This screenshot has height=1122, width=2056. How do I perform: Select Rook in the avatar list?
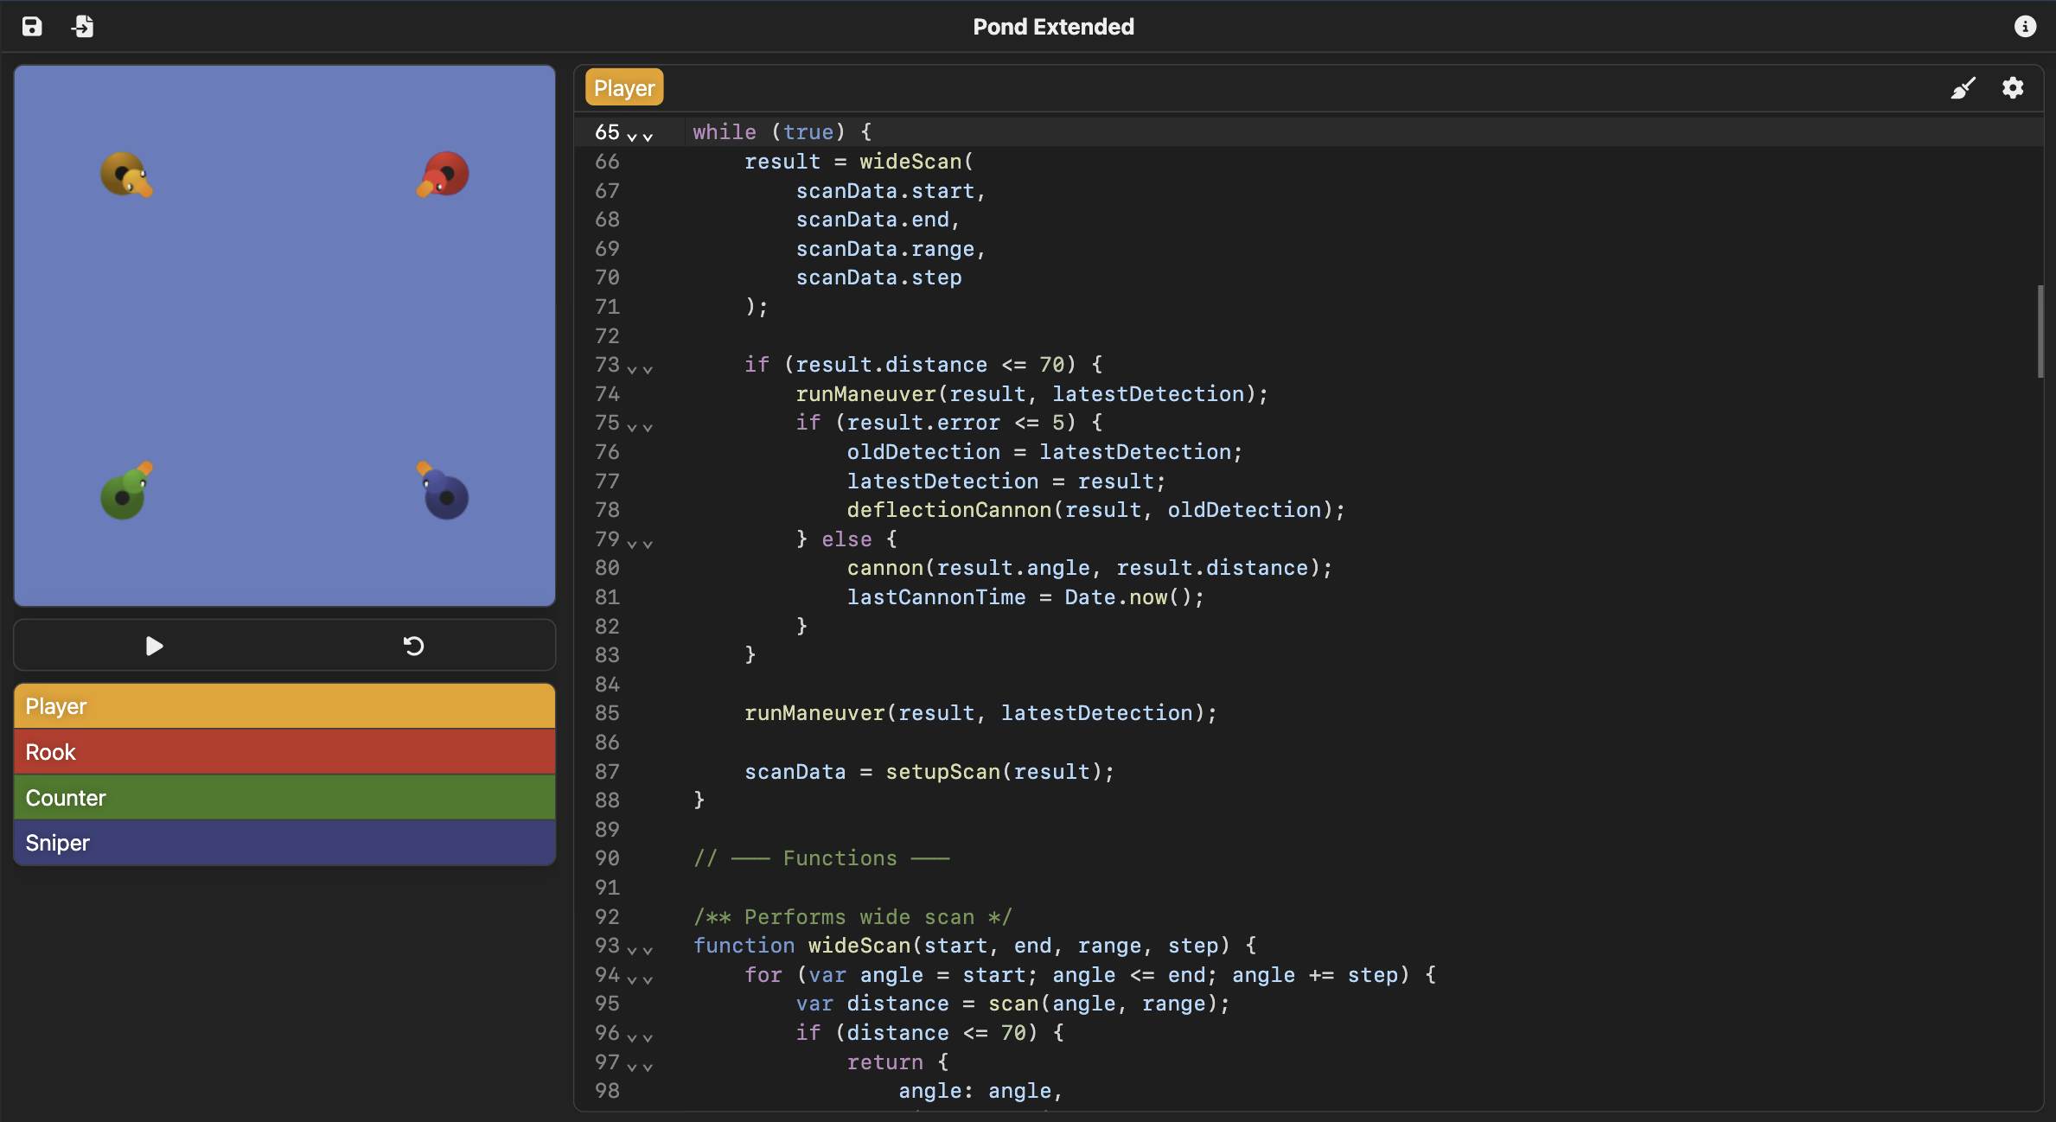point(284,752)
